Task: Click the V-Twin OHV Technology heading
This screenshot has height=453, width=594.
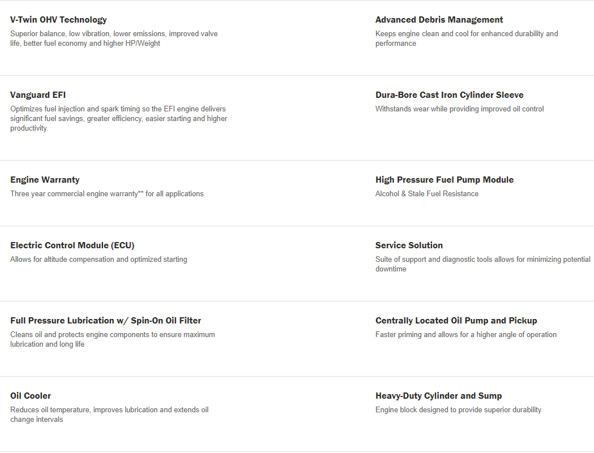Action: pyautogui.click(x=58, y=20)
